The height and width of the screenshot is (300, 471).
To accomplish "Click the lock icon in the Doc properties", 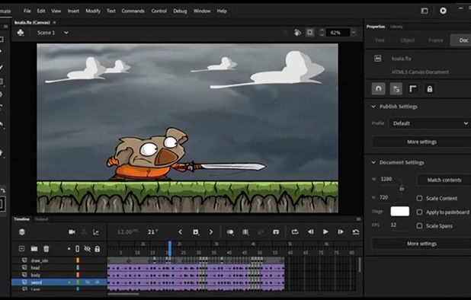I will click(x=430, y=89).
